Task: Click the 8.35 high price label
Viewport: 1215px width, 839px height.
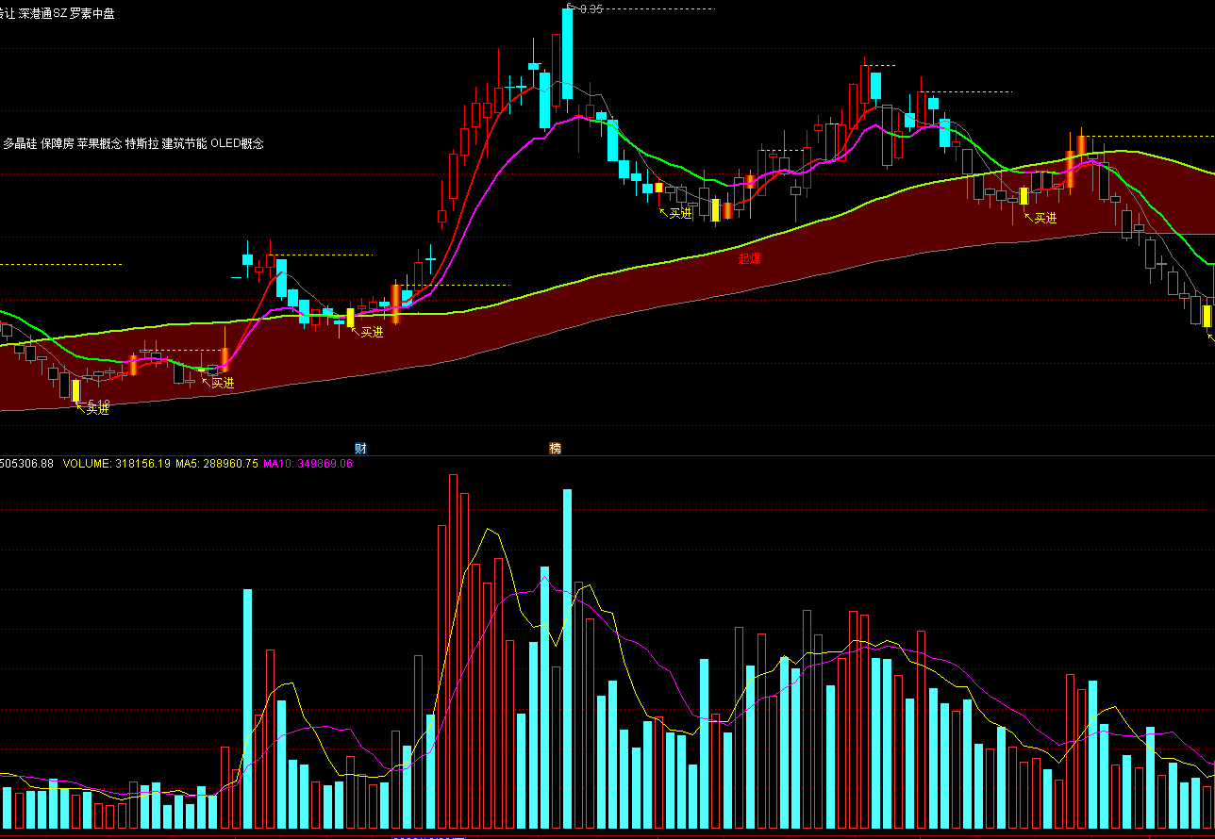Action: (x=591, y=8)
